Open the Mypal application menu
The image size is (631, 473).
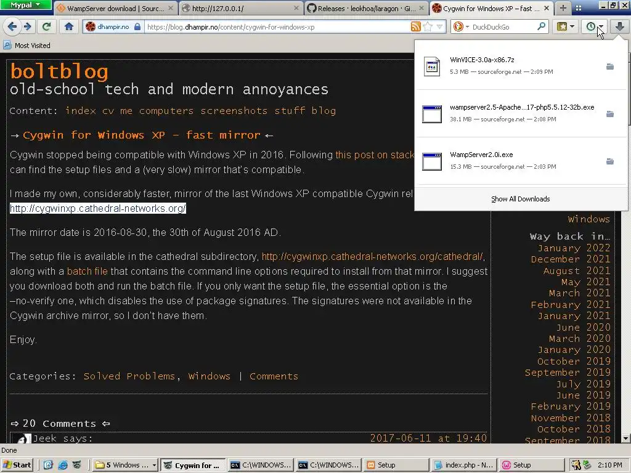25,5
